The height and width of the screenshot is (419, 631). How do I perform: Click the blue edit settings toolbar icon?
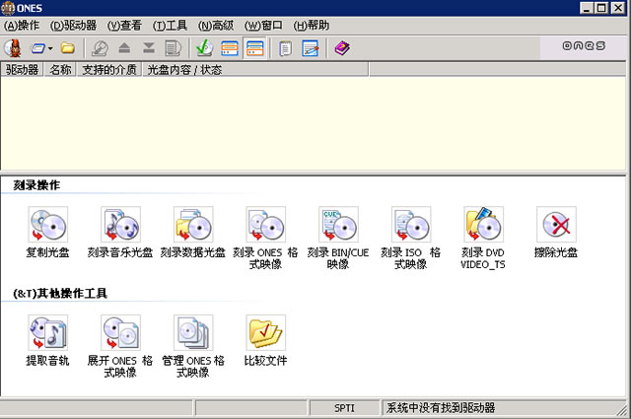tap(311, 48)
